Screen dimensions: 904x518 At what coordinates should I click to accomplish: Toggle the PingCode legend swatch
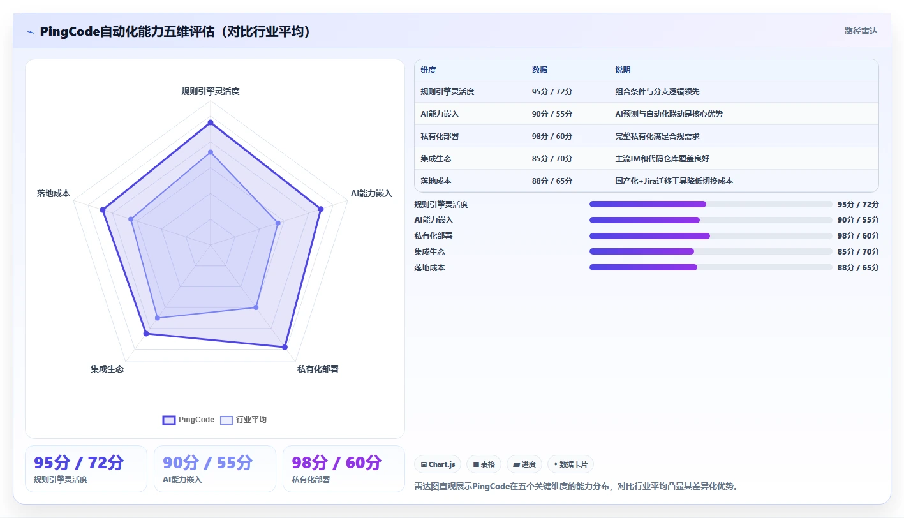169,420
